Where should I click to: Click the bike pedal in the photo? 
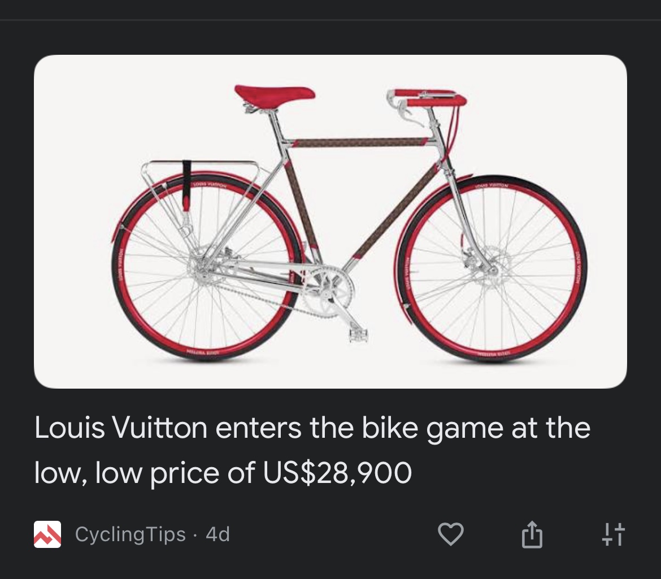tap(358, 336)
